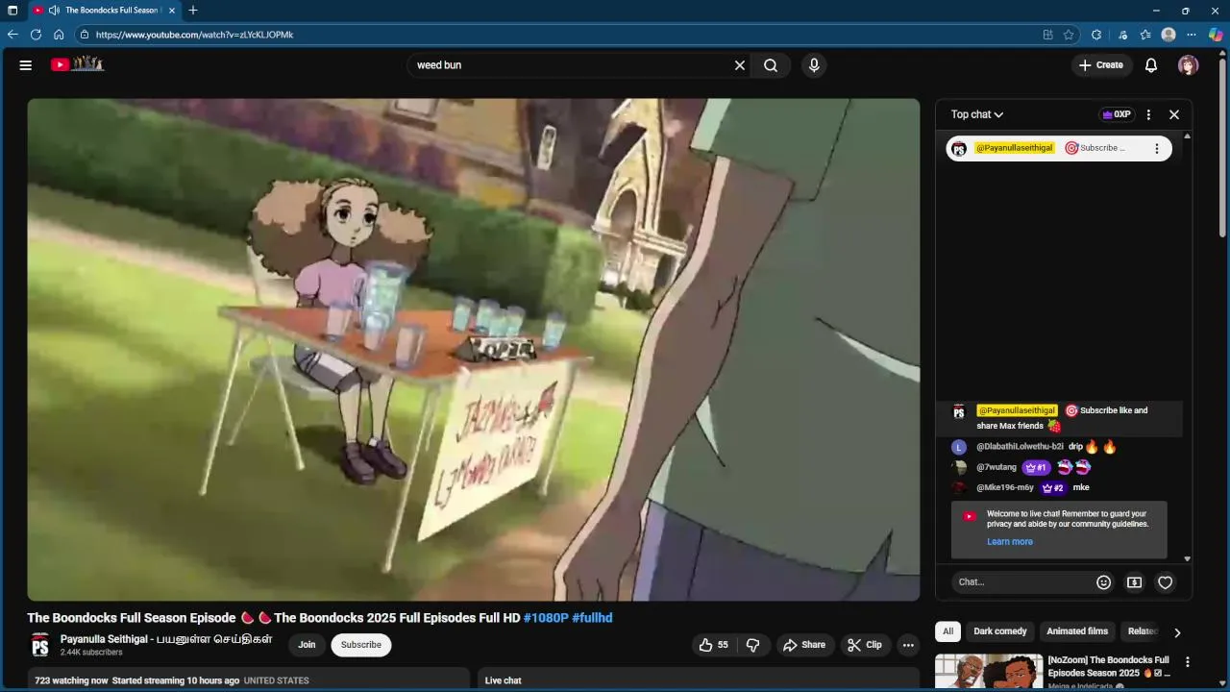Close the live chat panel
The height and width of the screenshot is (692, 1230).
point(1174,114)
